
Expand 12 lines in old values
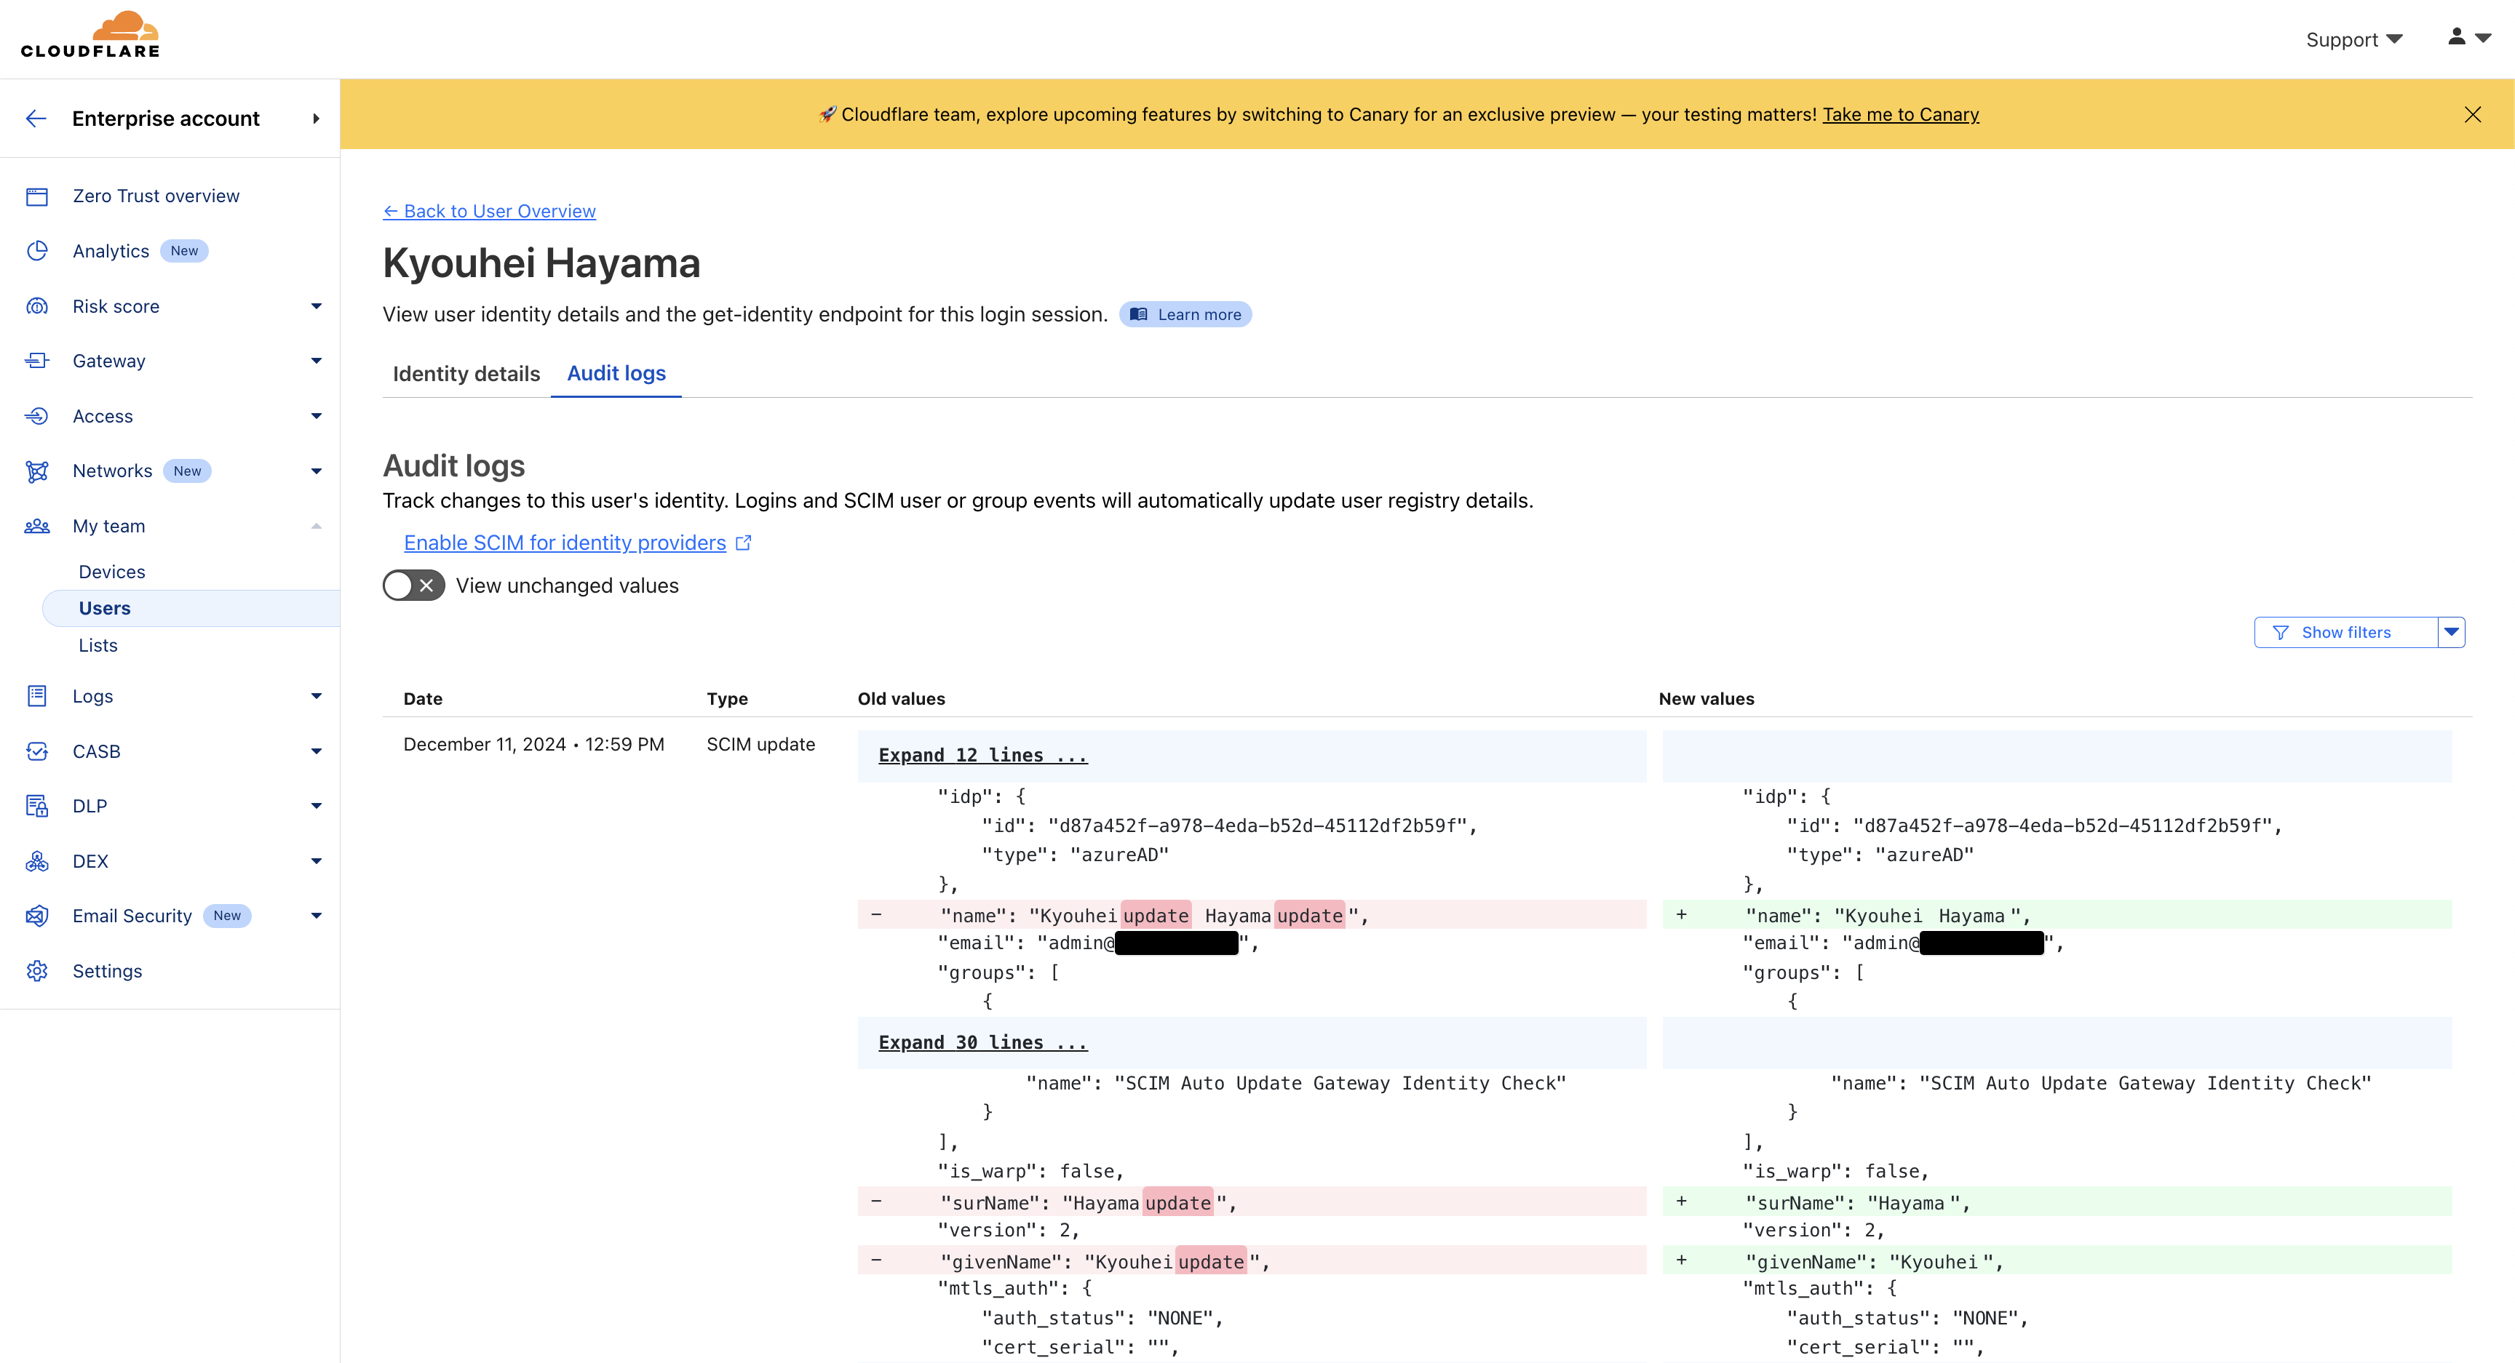(x=982, y=755)
